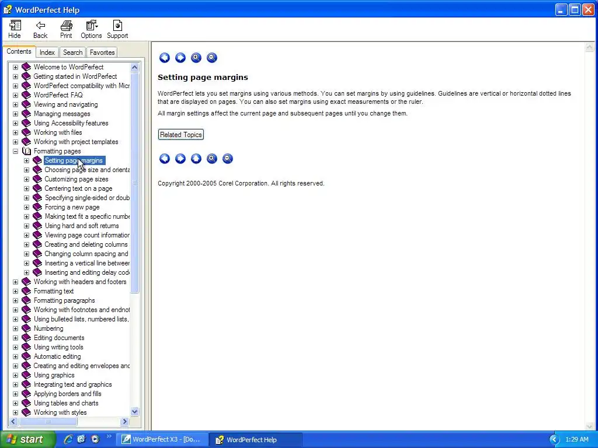Switch to the Index tab

tap(47, 52)
